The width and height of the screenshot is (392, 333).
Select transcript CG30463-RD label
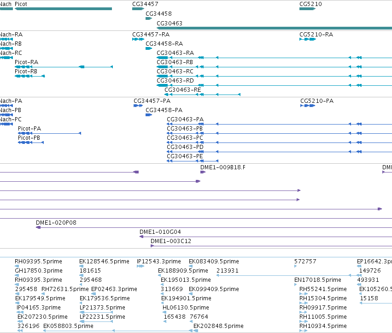coord(175,81)
